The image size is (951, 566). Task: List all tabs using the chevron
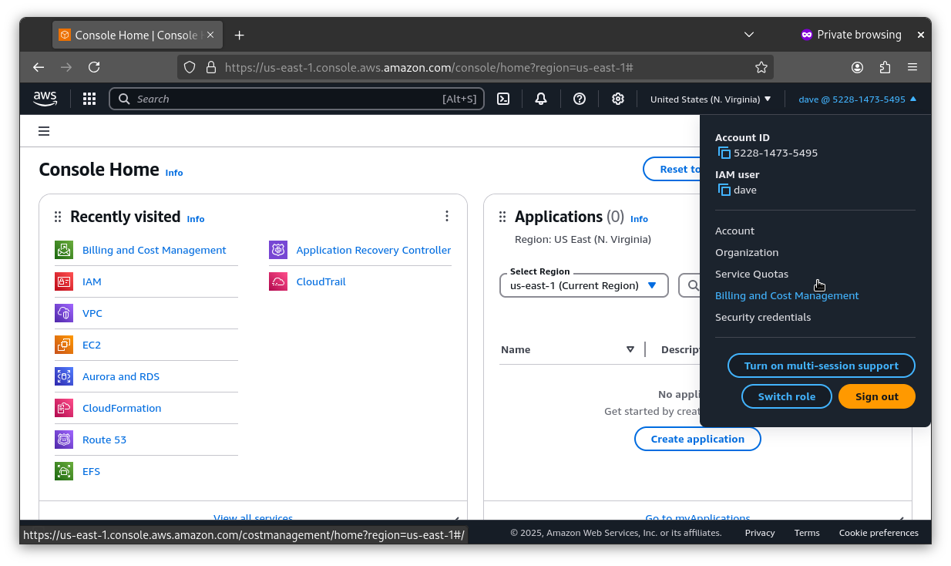coord(748,35)
